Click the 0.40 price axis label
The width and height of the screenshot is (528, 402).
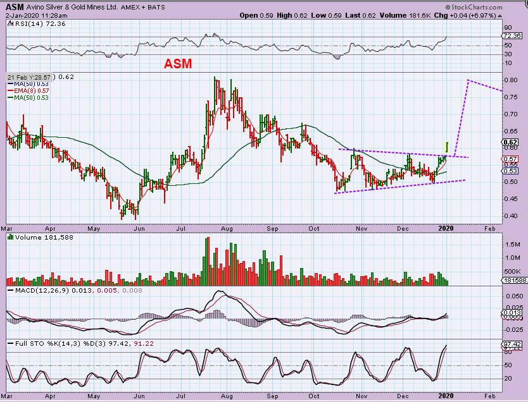pyautogui.click(x=511, y=216)
